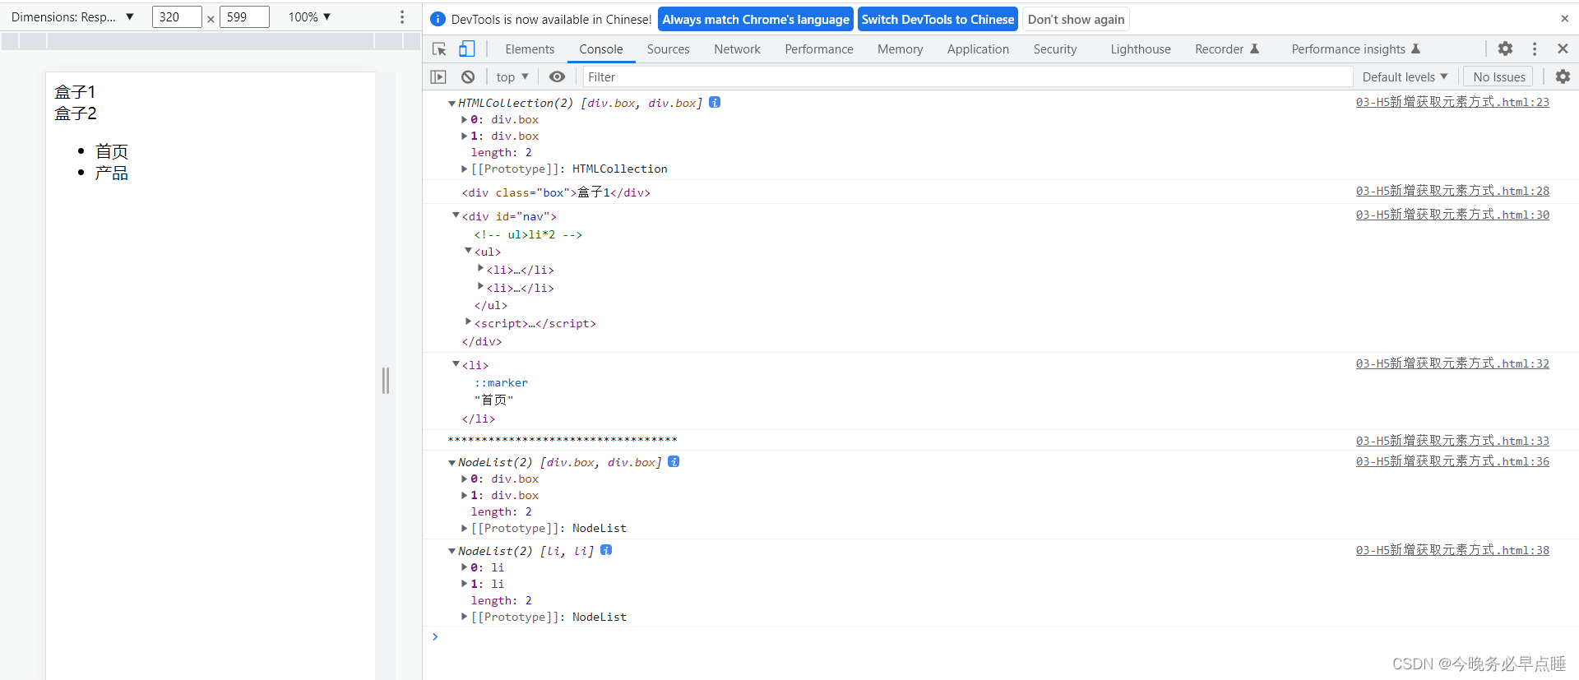Click the viewport width field 320
The image size is (1579, 680).
click(x=177, y=17)
